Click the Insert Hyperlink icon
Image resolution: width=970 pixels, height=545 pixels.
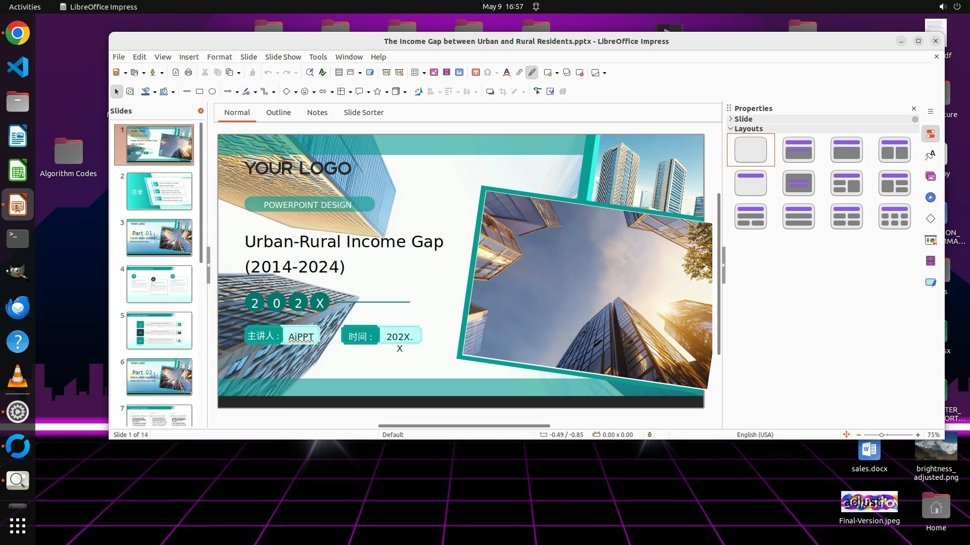click(519, 73)
